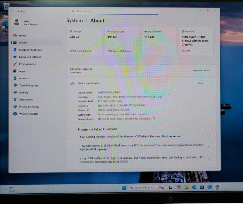Click the Privacy & security shield icon
The image size is (243, 204).
pyautogui.click(x=15, y=107)
